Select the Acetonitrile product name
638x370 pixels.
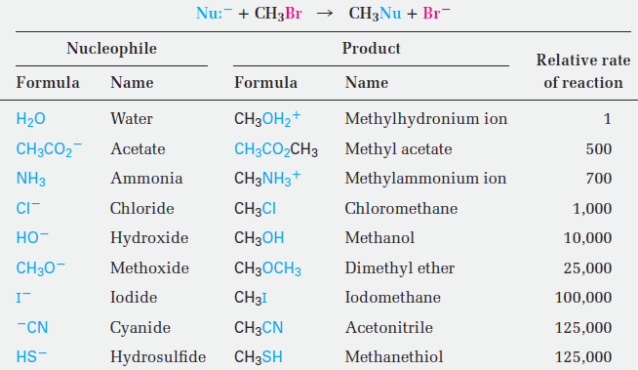point(388,327)
